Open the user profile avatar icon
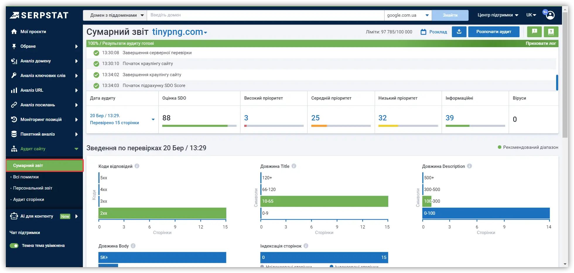 point(550,15)
